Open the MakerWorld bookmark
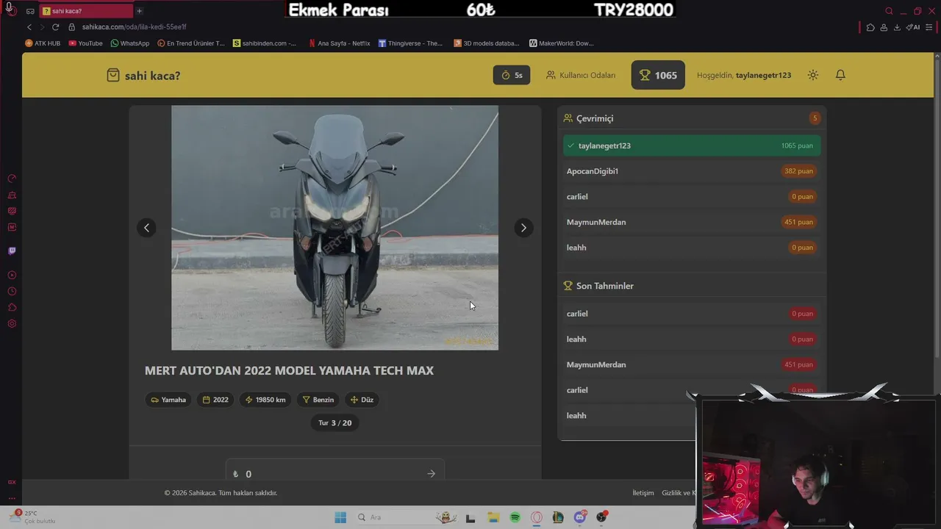Screen dimensions: 941x529 point(561,43)
